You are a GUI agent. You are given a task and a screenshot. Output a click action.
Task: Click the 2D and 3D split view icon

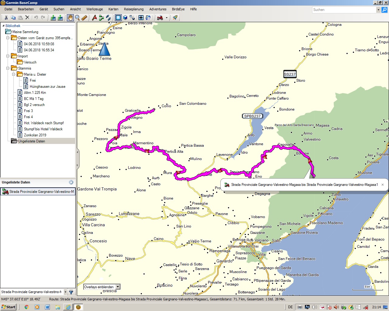pyautogui.click(x=132, y=18)
